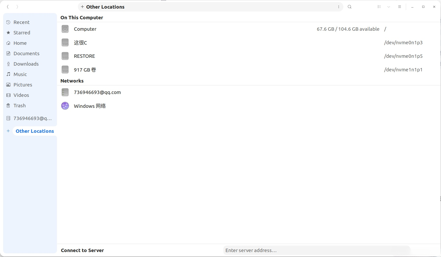This screenshot has width=441, height=257.
Task: Open the Other Locations path bar label
Action: coord(105,7)
